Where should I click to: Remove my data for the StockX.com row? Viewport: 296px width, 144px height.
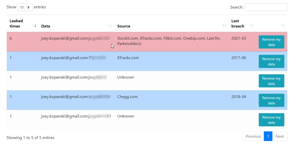click(x=271, y=42)
